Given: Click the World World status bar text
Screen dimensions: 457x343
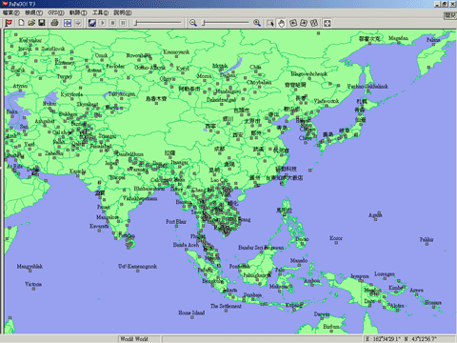Looking at the screenshot, I should (x=134, y=339).
